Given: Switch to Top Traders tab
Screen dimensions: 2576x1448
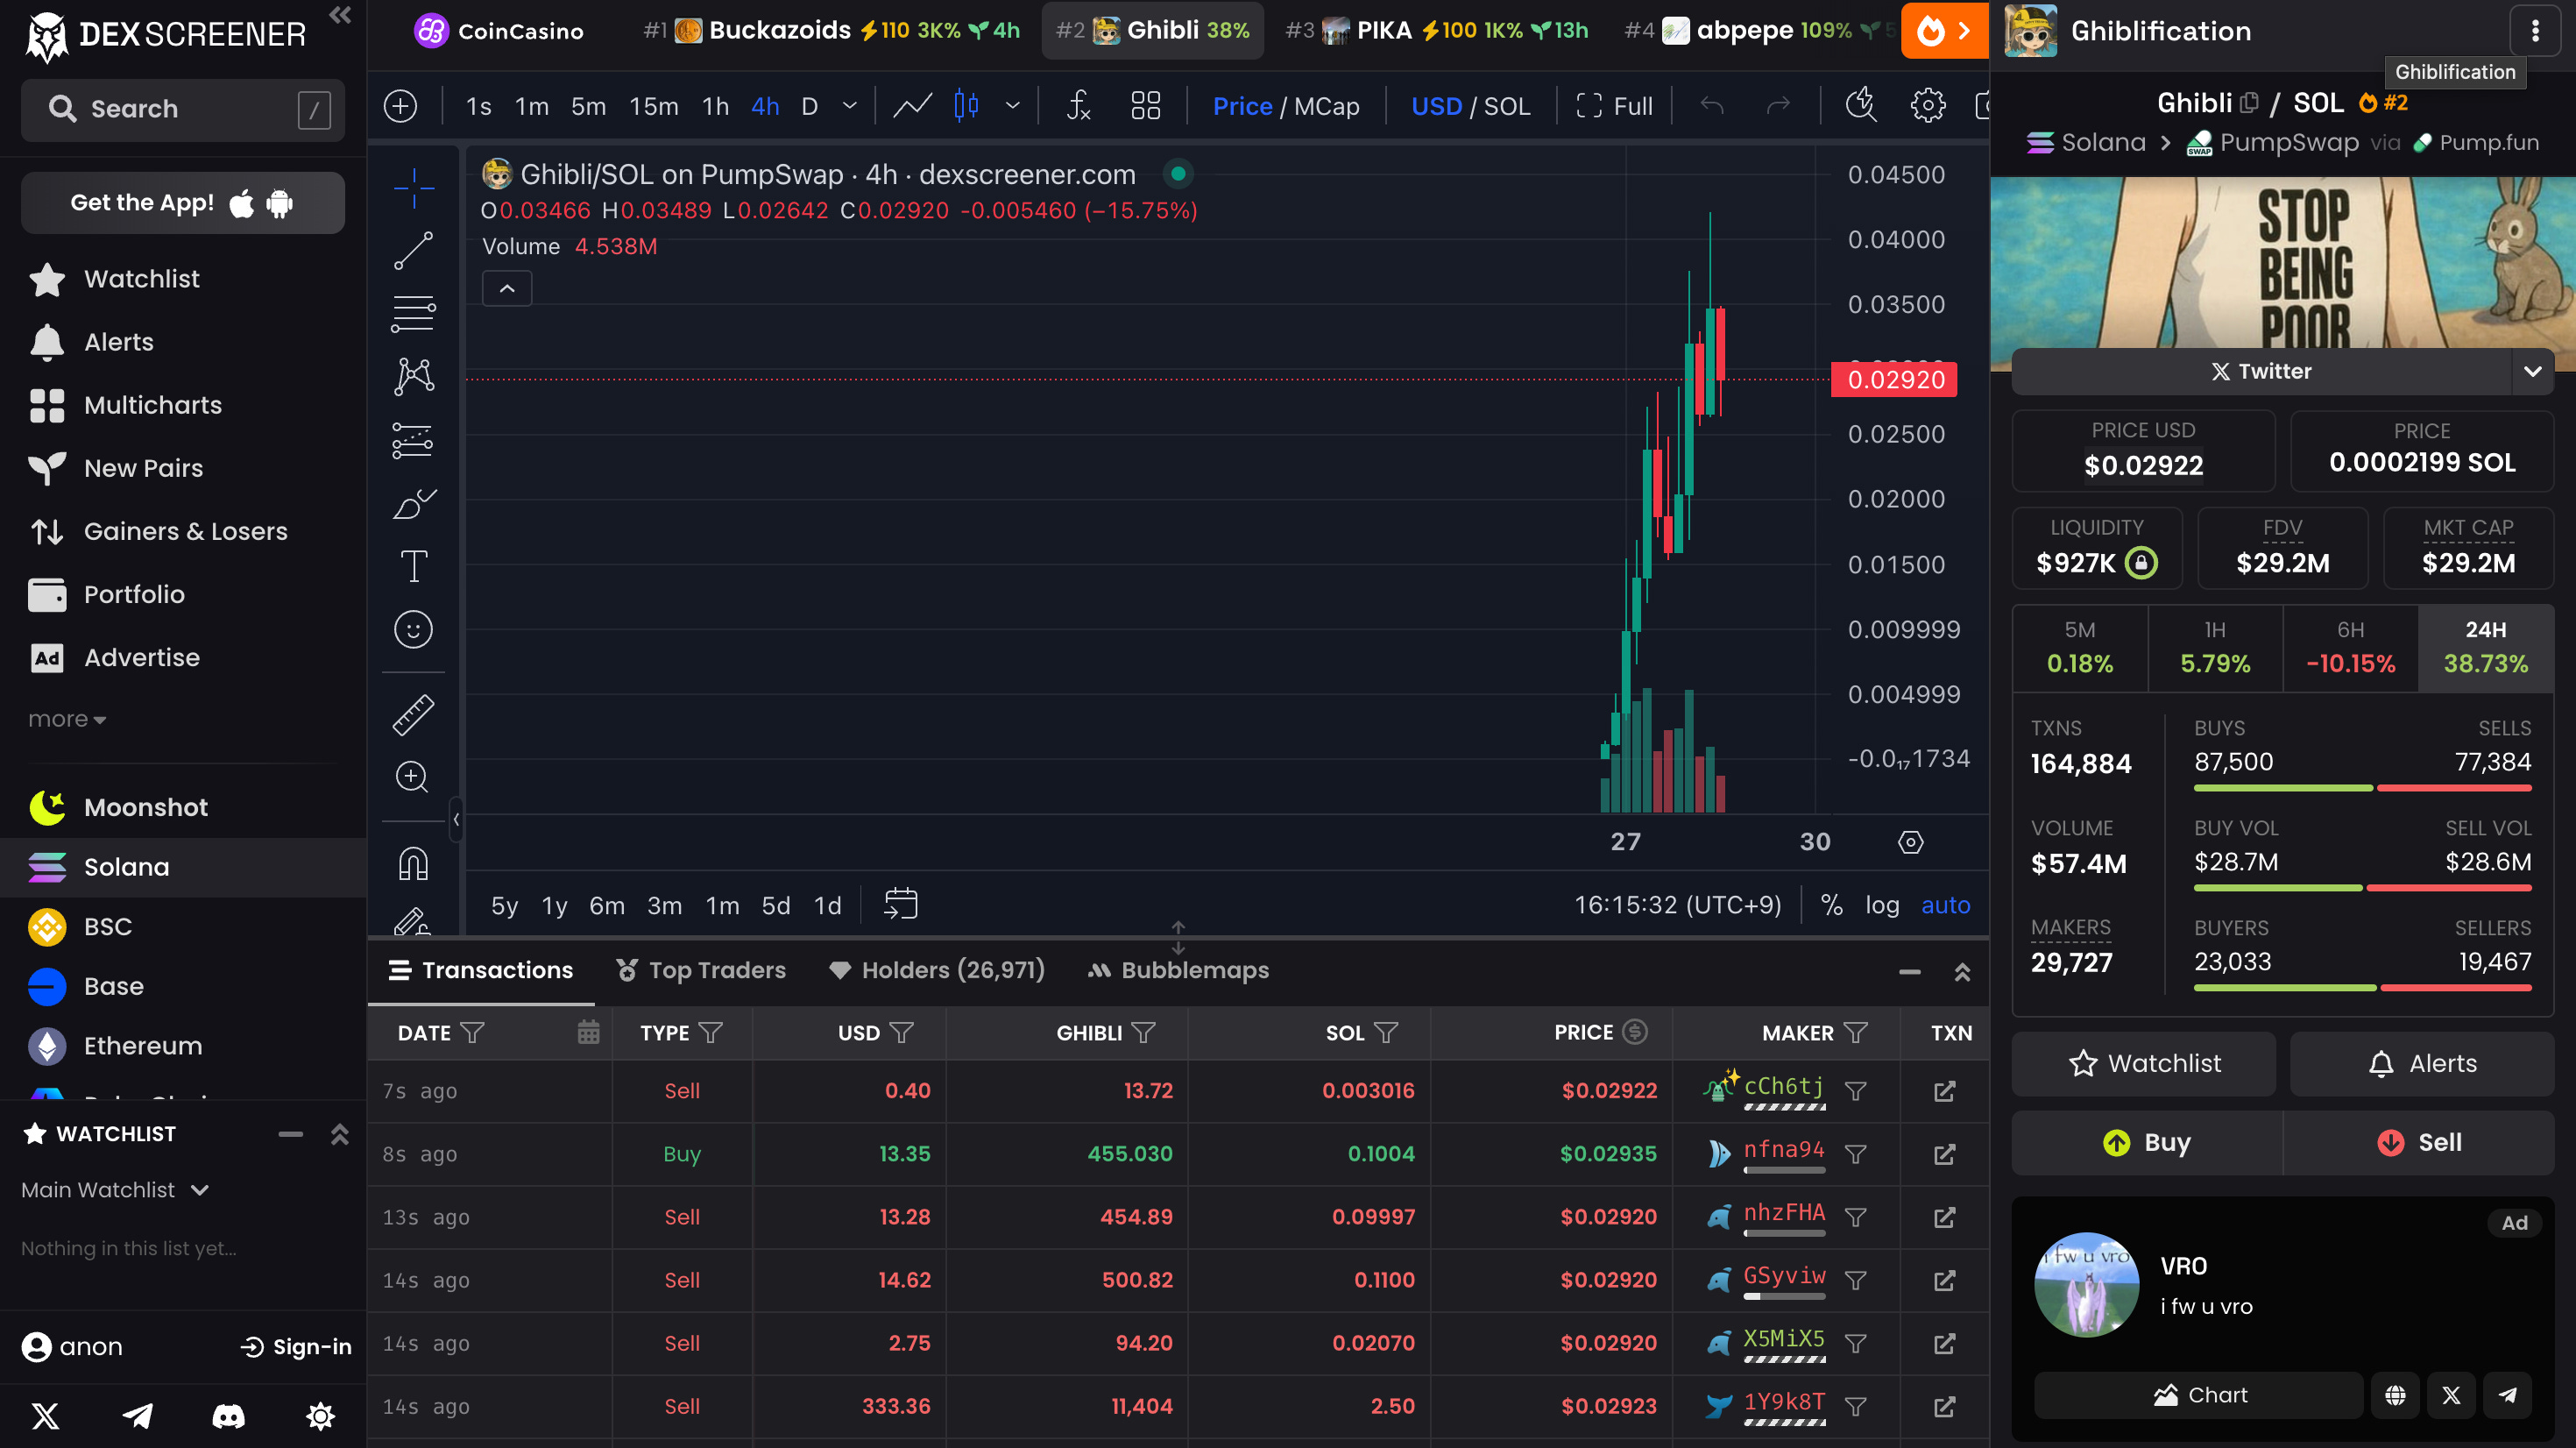Looking at the screenshot, I should click(701, 969).
